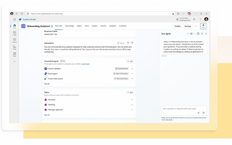Open help question mark icon
Screen dimensions: 232x145
pyautogui.click(x=200, y=19)
